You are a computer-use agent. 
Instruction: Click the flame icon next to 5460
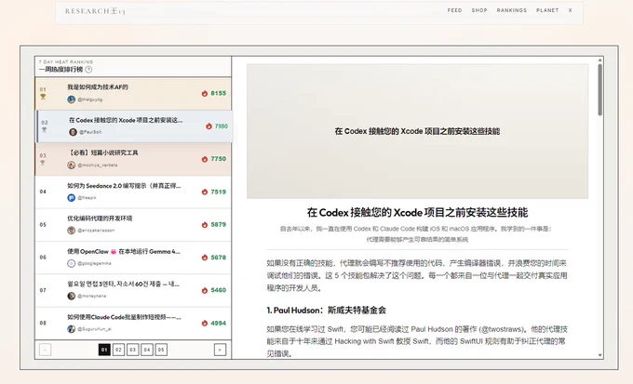pyautogui.click(x=205, y=290)
